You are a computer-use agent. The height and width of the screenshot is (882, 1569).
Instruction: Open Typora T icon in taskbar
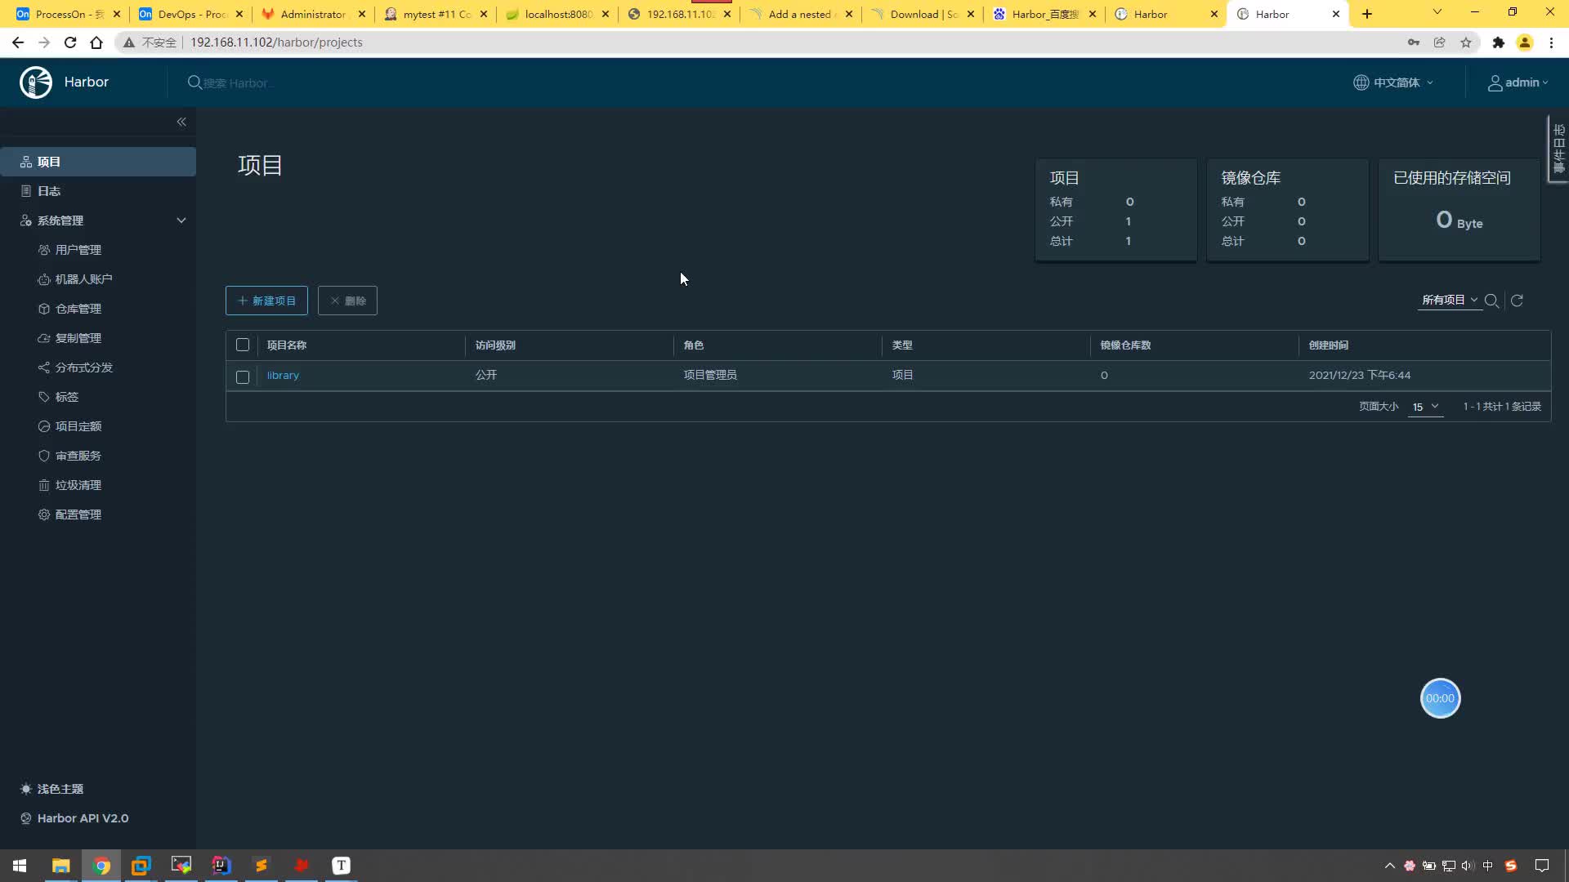341,866
